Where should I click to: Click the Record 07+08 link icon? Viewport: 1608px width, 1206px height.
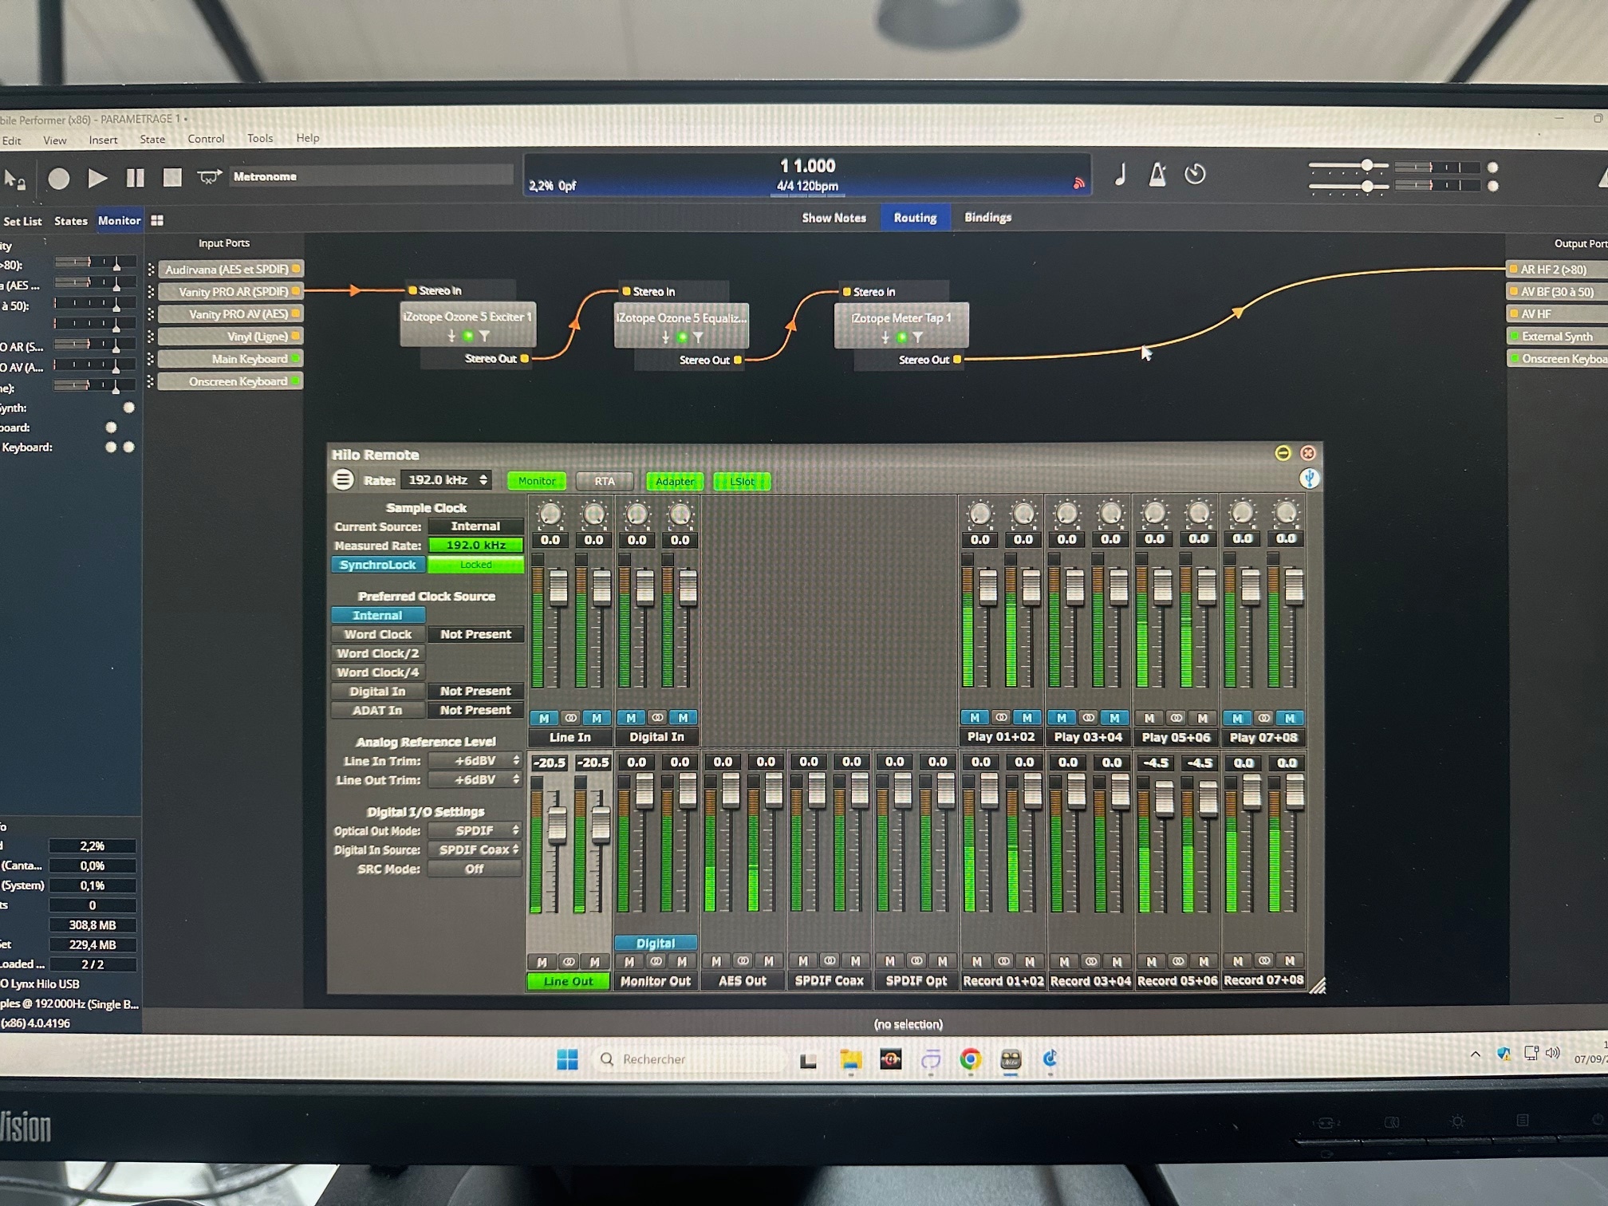[1264, 960]
